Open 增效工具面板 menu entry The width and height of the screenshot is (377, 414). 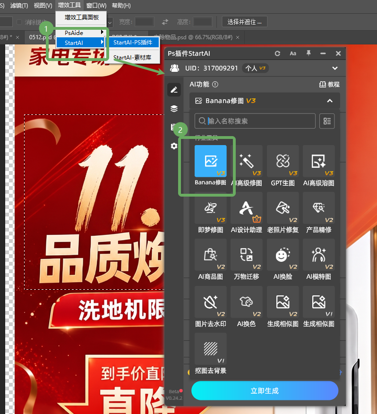(81, 17)
